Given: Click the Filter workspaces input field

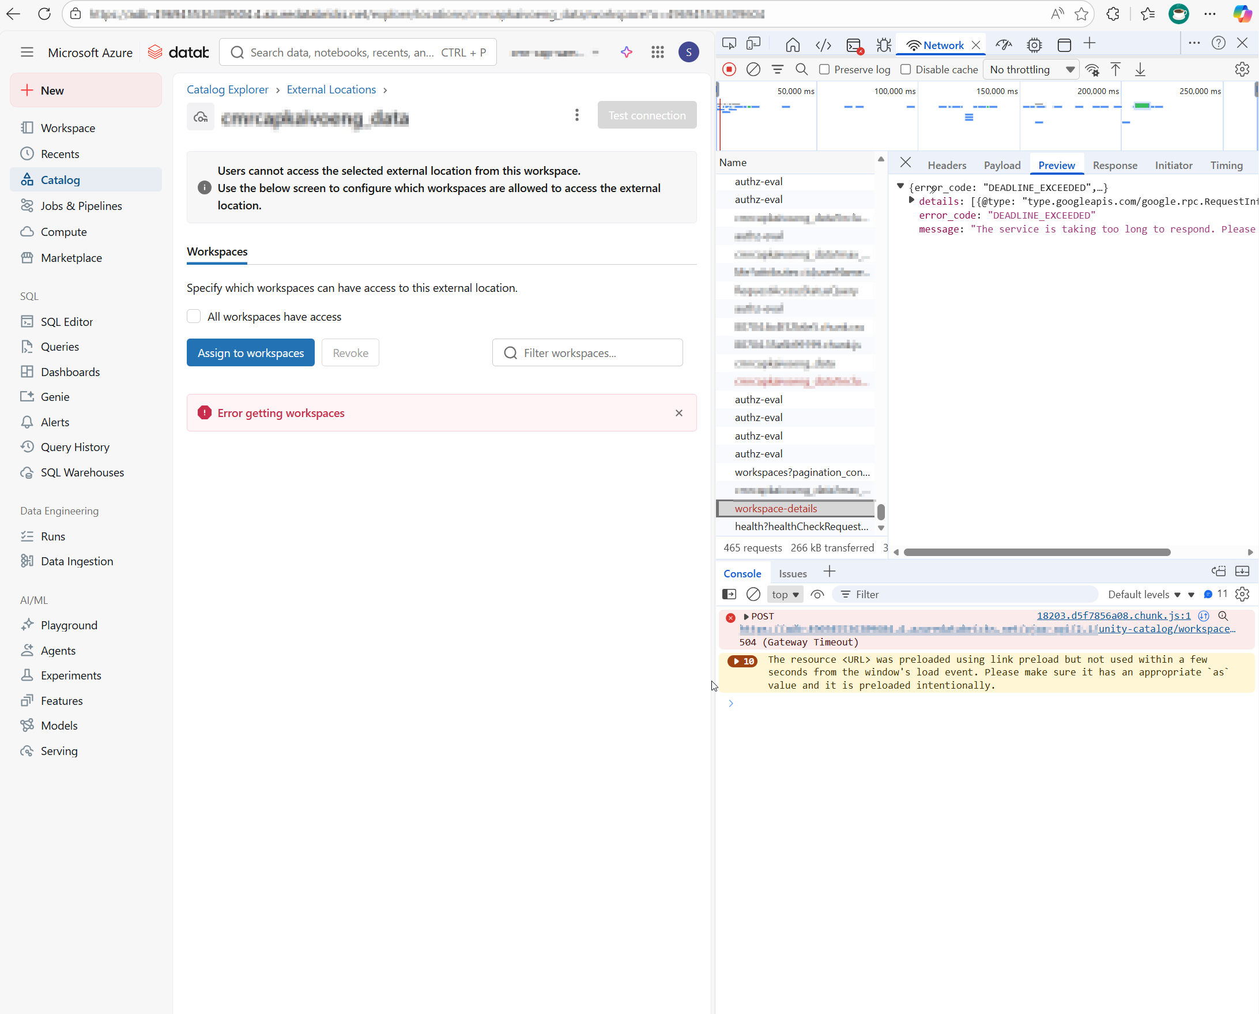Looking at the screenshot, I should point(587,352).
